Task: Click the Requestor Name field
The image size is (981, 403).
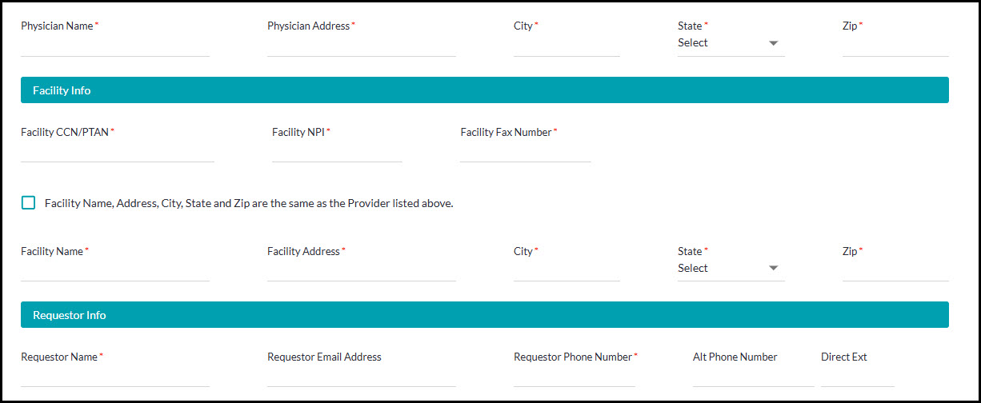Action: pyautogui.click(x=115, y=376)
